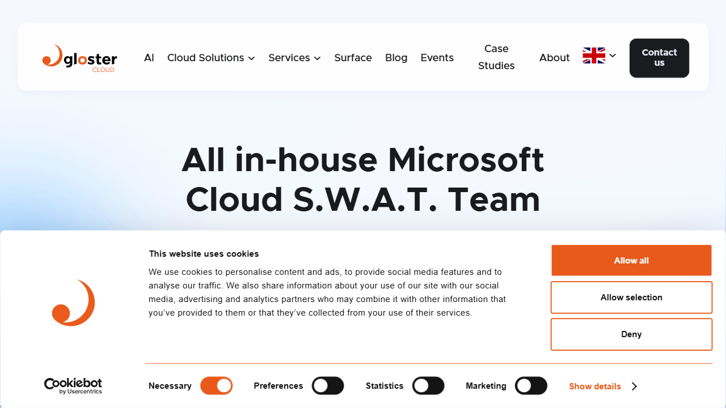726x408 pixels.
Task: Click the "All in-house Microsoft Cloud S.W.A.T. Team" headline
Action: click(x=363, y=179)
